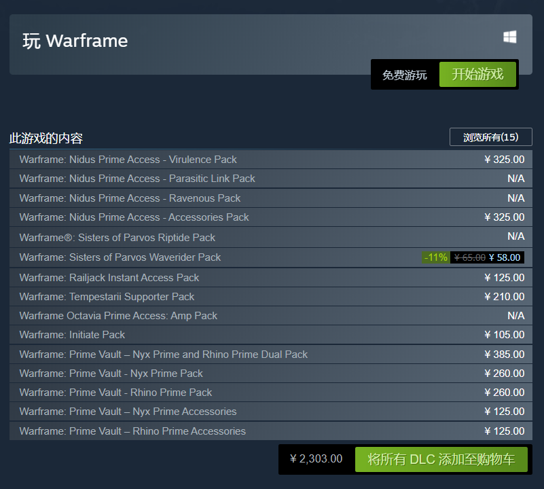The height and width of the screenshot is (489, 544).
Task: Open Prime Vault - Nyx Prime Pack
Action: (x=270, y=373)
